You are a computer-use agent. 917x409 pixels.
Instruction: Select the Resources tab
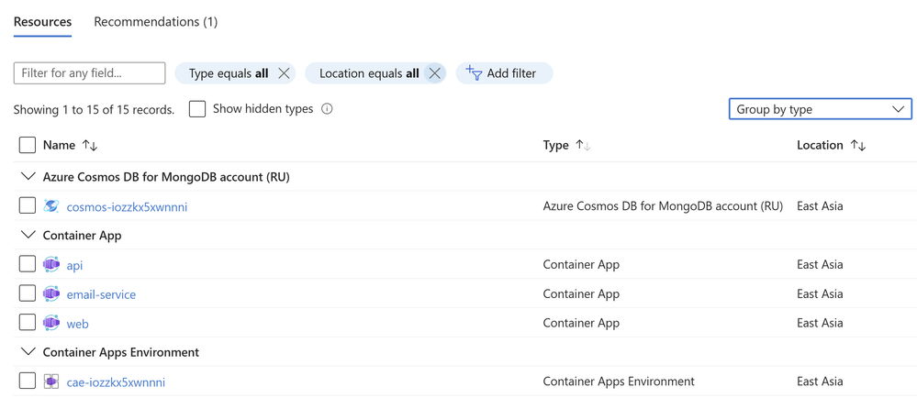pyautogui.click(x=42, y=22)
